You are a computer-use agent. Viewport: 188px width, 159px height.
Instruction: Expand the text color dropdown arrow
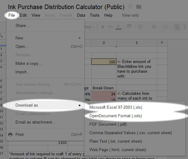(124, 27)
